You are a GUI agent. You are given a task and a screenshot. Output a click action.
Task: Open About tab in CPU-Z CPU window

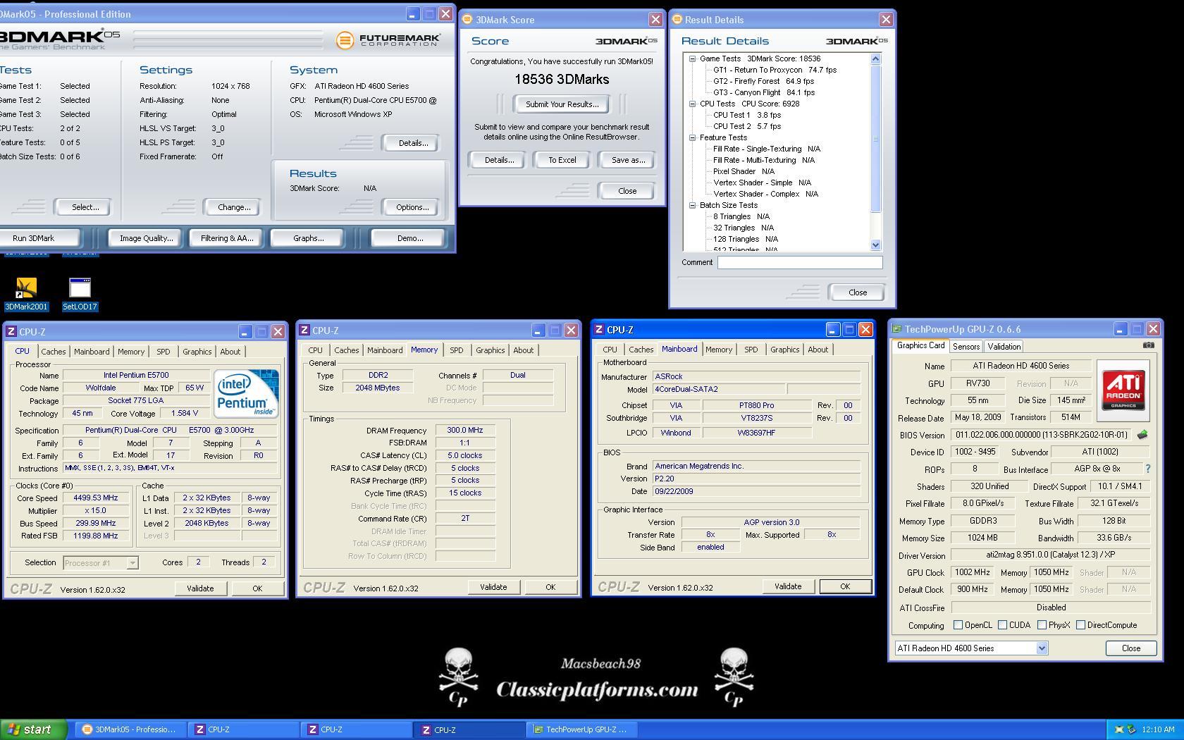tap(230, 352)
